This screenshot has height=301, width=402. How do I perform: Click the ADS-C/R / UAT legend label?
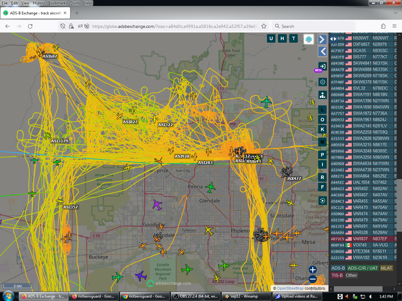[362, 268]
